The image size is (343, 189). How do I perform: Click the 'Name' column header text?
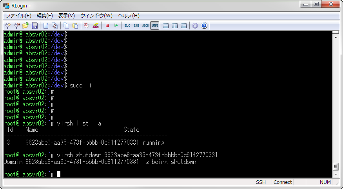click(x=32, y=130)
